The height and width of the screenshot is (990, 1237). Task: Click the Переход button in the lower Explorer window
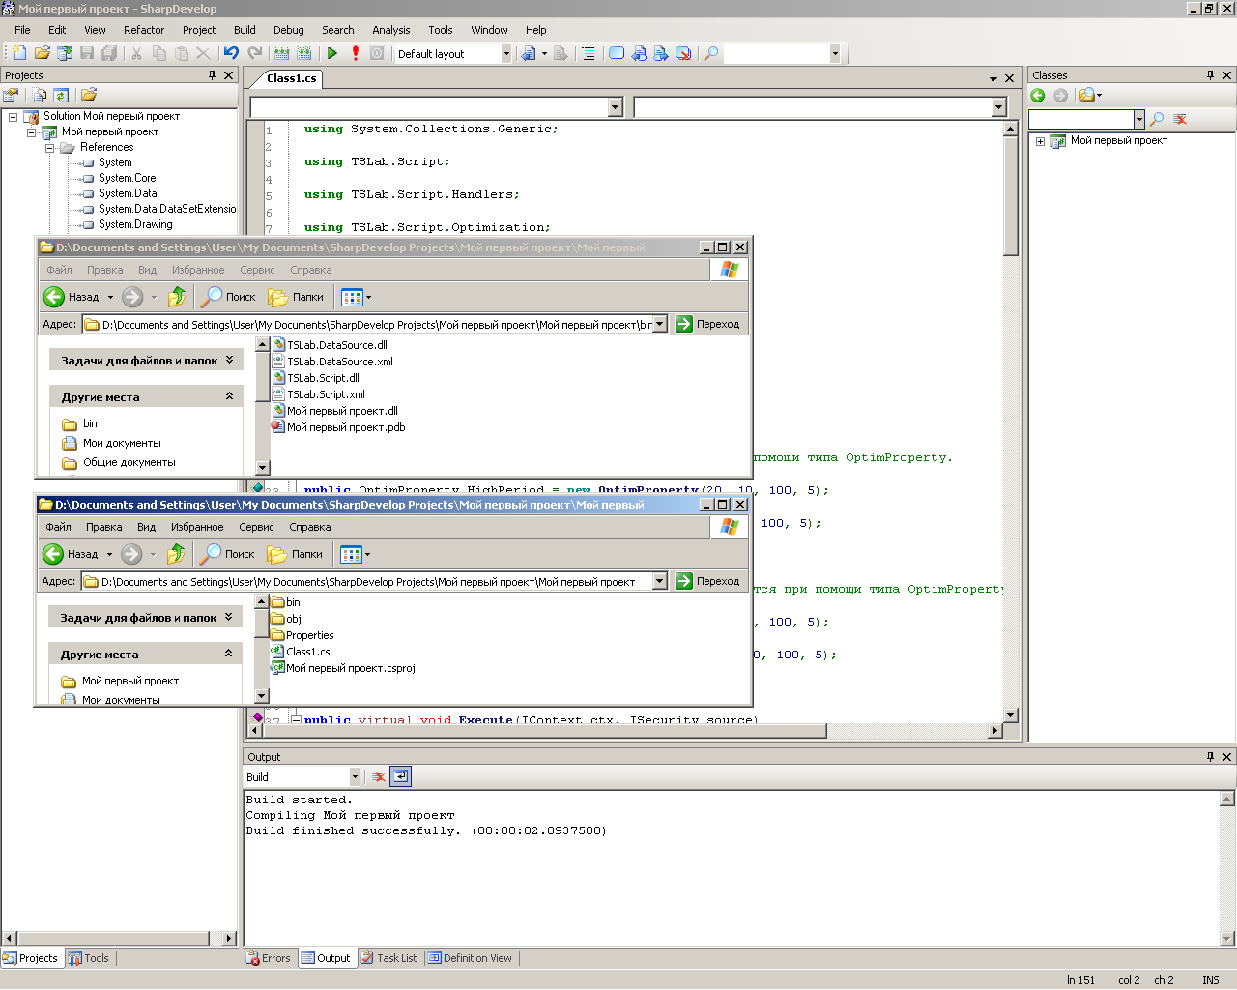click(x=708, y=581)
